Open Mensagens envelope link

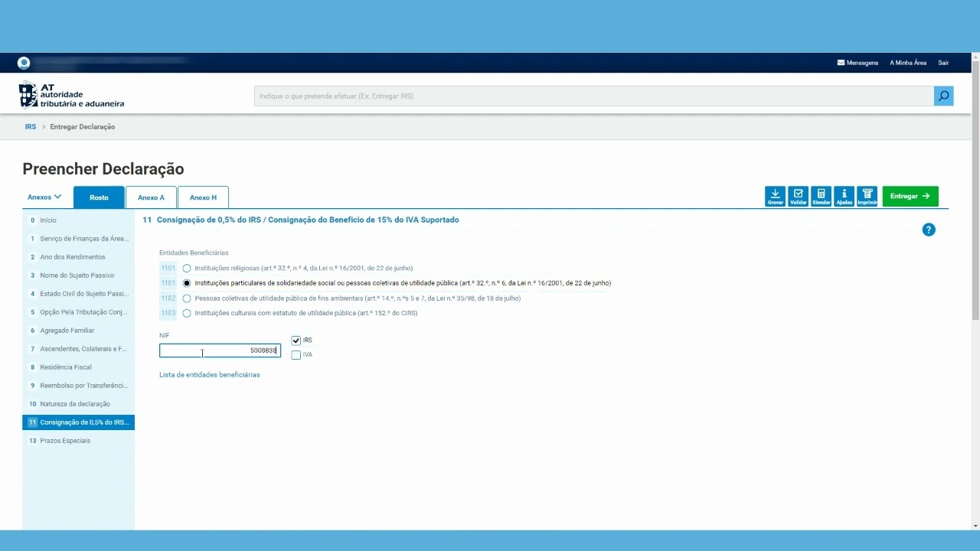[857, 63]
